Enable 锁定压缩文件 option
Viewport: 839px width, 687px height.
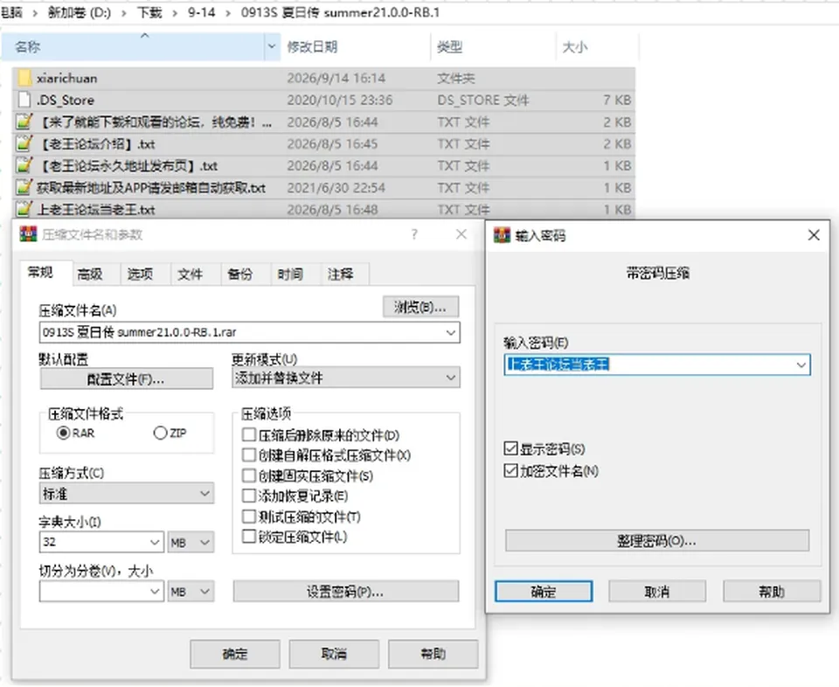click(249, 536)
